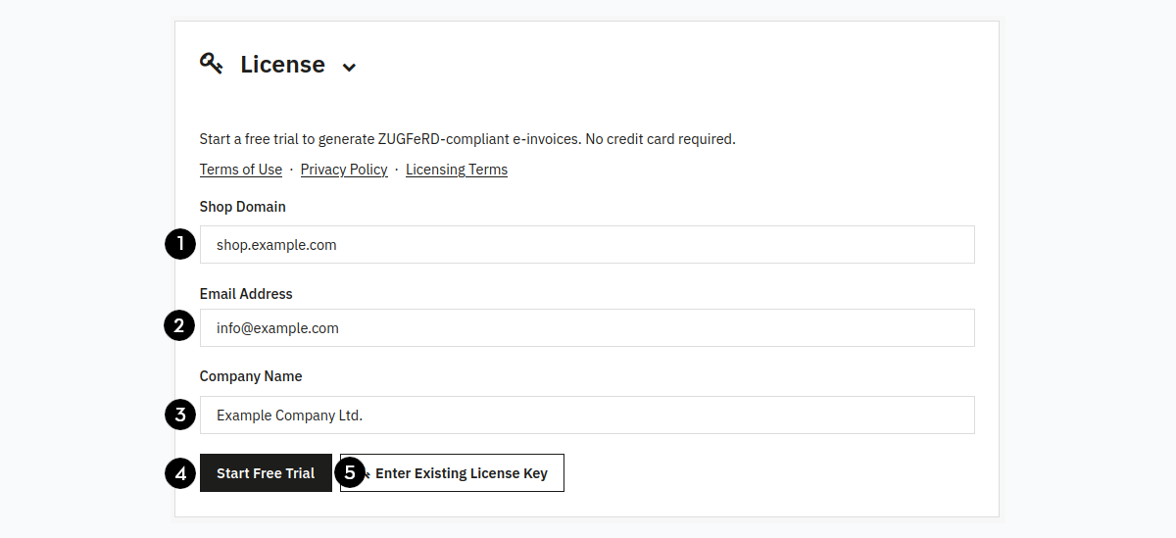Click the Company Name label
This screenshot has height=538, width=1176.
pos(251,376)
